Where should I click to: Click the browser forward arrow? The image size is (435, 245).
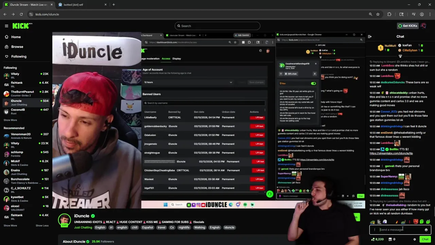(x=13, y=14)
